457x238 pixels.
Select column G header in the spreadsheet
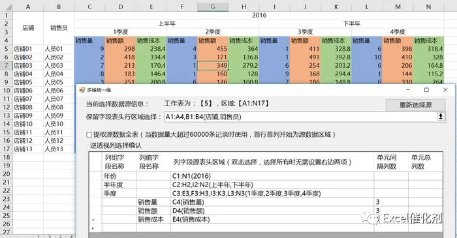[x=213, y=7]
